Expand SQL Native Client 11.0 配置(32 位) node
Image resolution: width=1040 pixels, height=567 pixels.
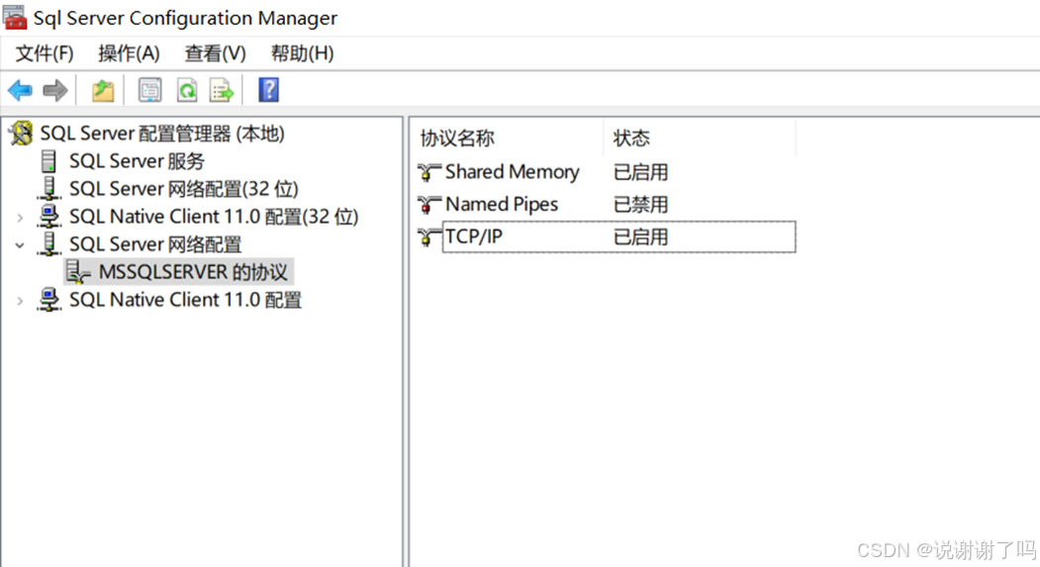coord(20,217)
